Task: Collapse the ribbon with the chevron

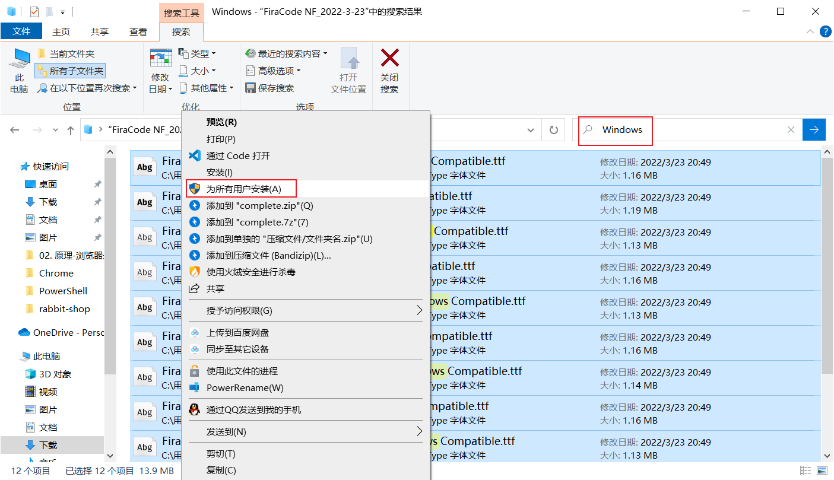Action: point(810,31)
